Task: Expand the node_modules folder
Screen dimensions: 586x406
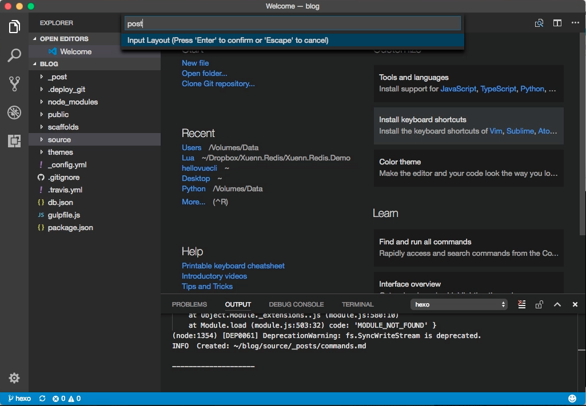Action: [x=94, y=102]
